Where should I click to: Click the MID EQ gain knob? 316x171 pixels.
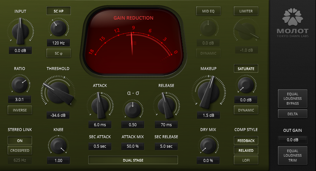[x=208, y=28]
